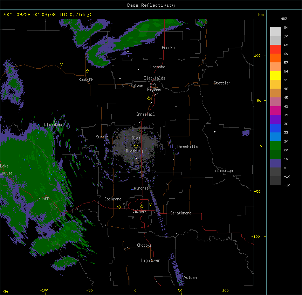Select the mauve 45-42 dBZ legend swatch
Screen dimensions: 302x295
point(275,102)
